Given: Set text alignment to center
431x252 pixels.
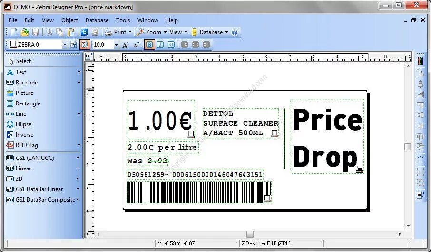Looking at the screenshot, I should [x=196, y=45].
